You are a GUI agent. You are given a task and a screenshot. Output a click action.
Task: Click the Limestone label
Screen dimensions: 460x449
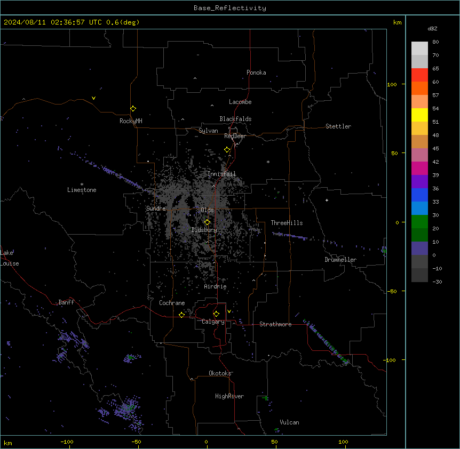point(82,190)
